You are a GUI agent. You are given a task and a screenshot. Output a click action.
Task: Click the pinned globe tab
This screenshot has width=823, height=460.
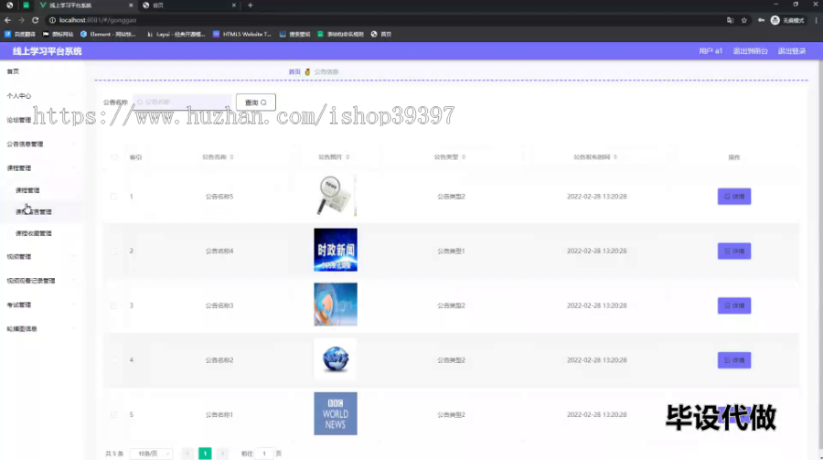[x=9, y=5]
